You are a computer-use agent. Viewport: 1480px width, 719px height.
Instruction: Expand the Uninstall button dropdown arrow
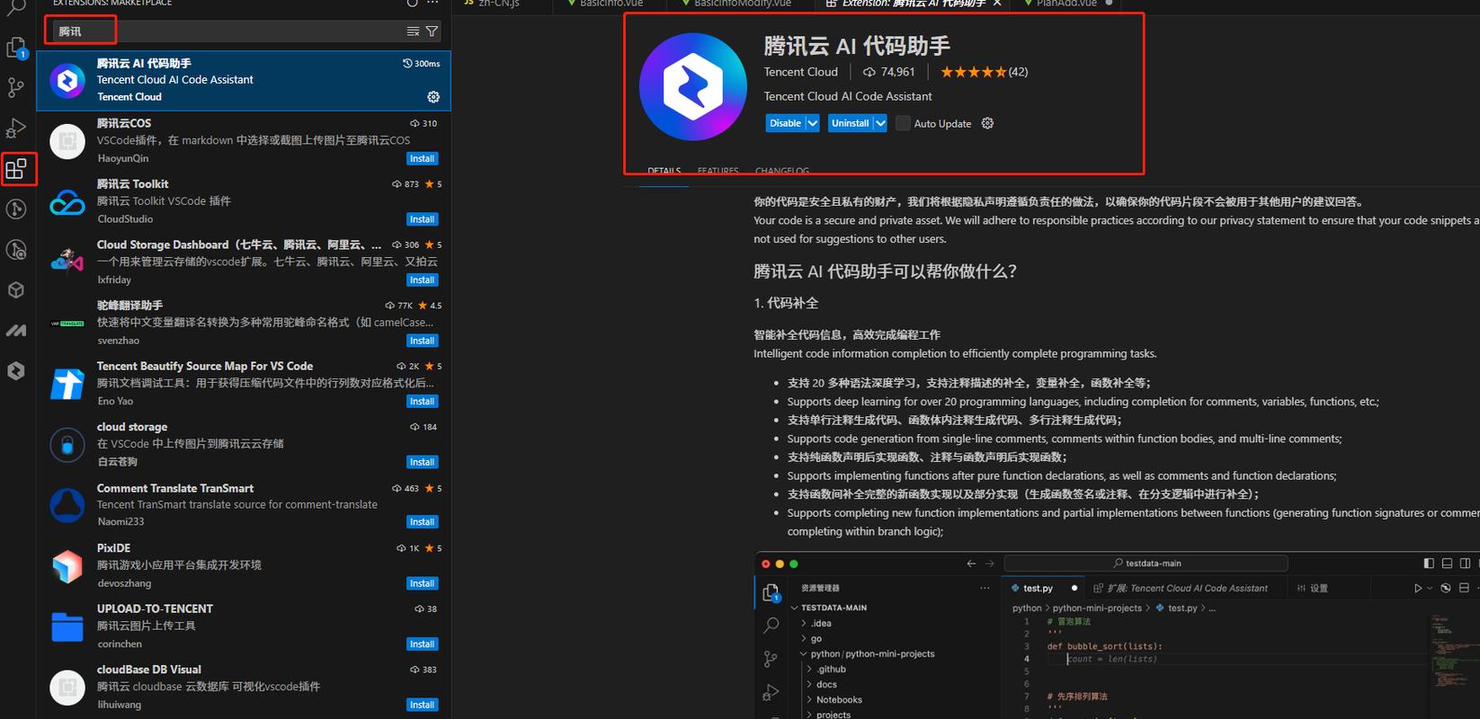[x=880, y=123]
